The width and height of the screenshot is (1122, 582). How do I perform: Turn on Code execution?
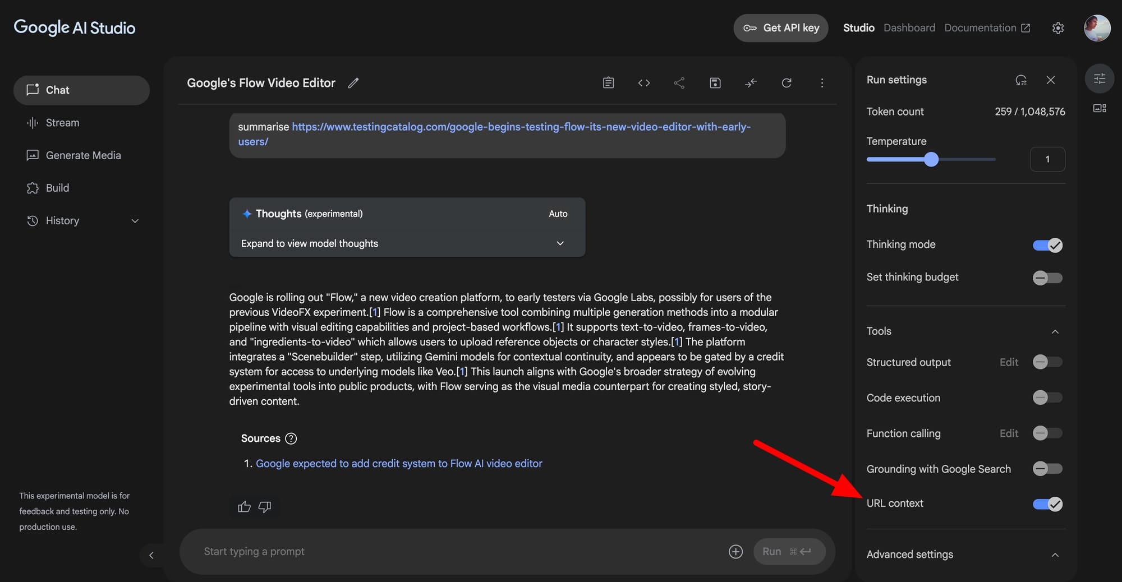coord(1047,398)
